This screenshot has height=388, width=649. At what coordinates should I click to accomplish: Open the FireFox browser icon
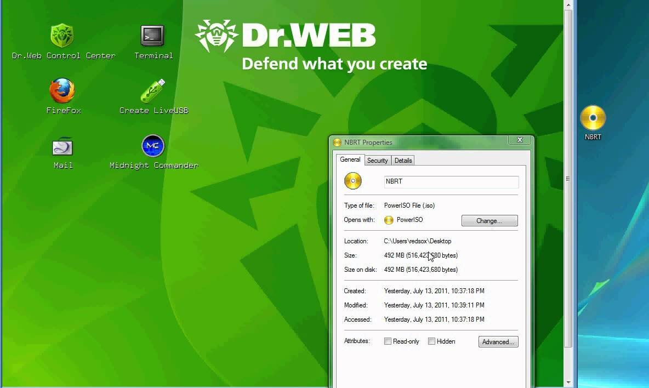pos(62,90)
